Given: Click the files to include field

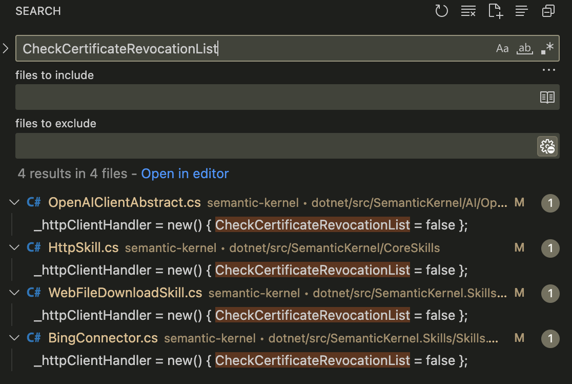Looking at the screenshot, I should point(256,97).
